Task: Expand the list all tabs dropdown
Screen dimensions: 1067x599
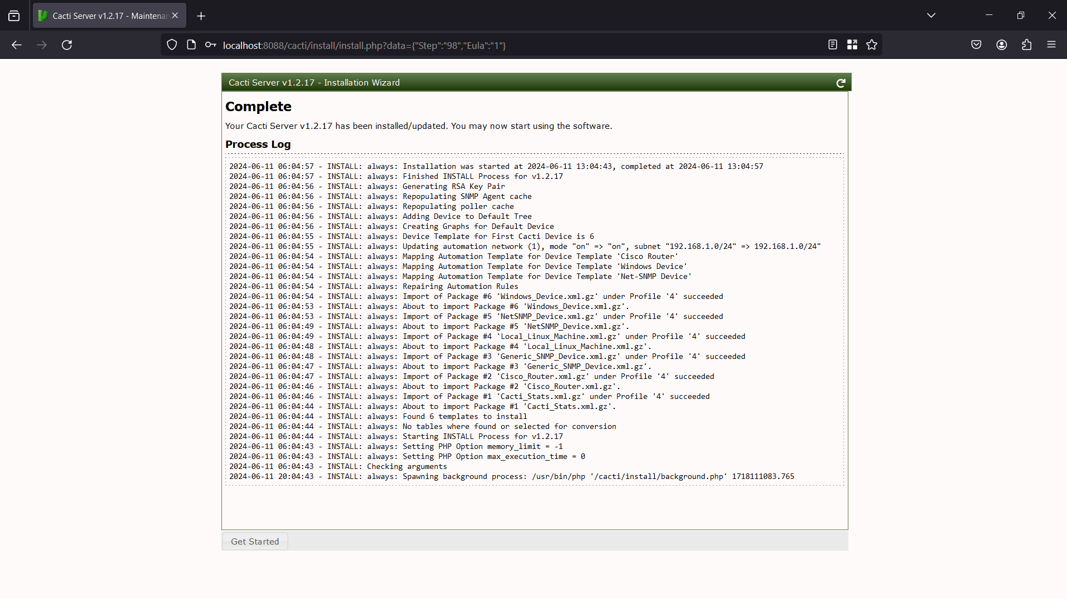Action: [931, 16]
